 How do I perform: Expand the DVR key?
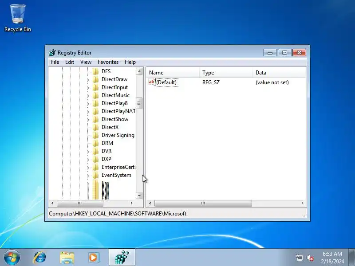click(88, 152)
